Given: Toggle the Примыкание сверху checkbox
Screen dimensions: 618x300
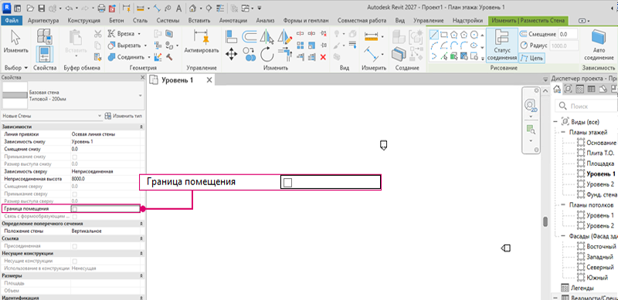Looking at the screenshot, I should tap(74, 194).
